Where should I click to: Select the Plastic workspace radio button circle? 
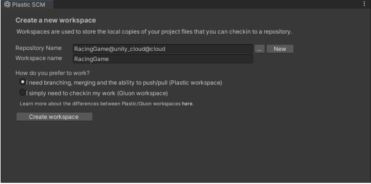22,83
